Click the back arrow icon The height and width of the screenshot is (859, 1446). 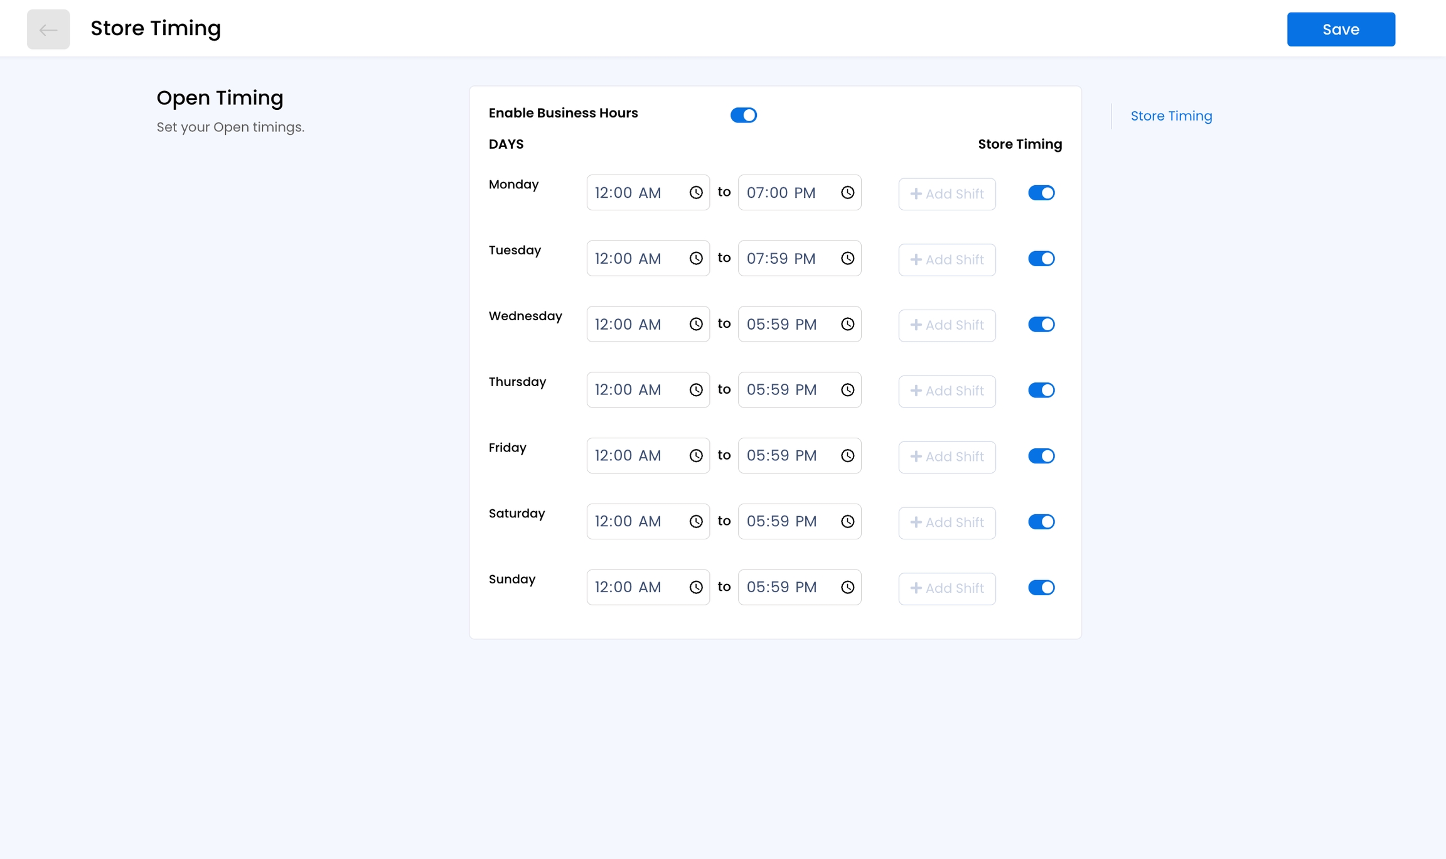point(48,30)
